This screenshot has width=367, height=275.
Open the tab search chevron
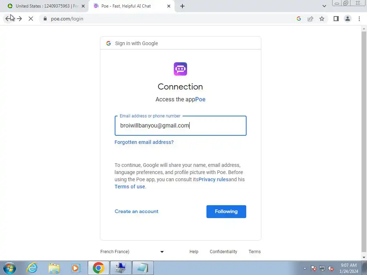[324, 6]
